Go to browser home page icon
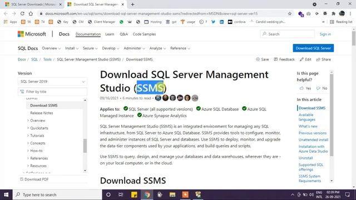Viewport: 356px width, 200px height. [31, 13]
